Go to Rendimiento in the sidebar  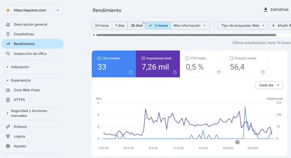coord(32,44)
